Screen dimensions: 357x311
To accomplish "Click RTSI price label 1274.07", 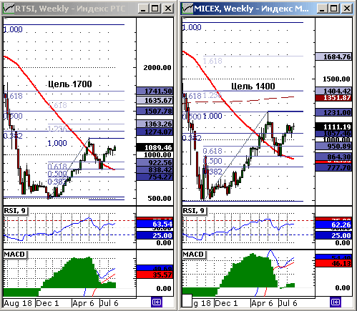I will [x=155, y=132].
